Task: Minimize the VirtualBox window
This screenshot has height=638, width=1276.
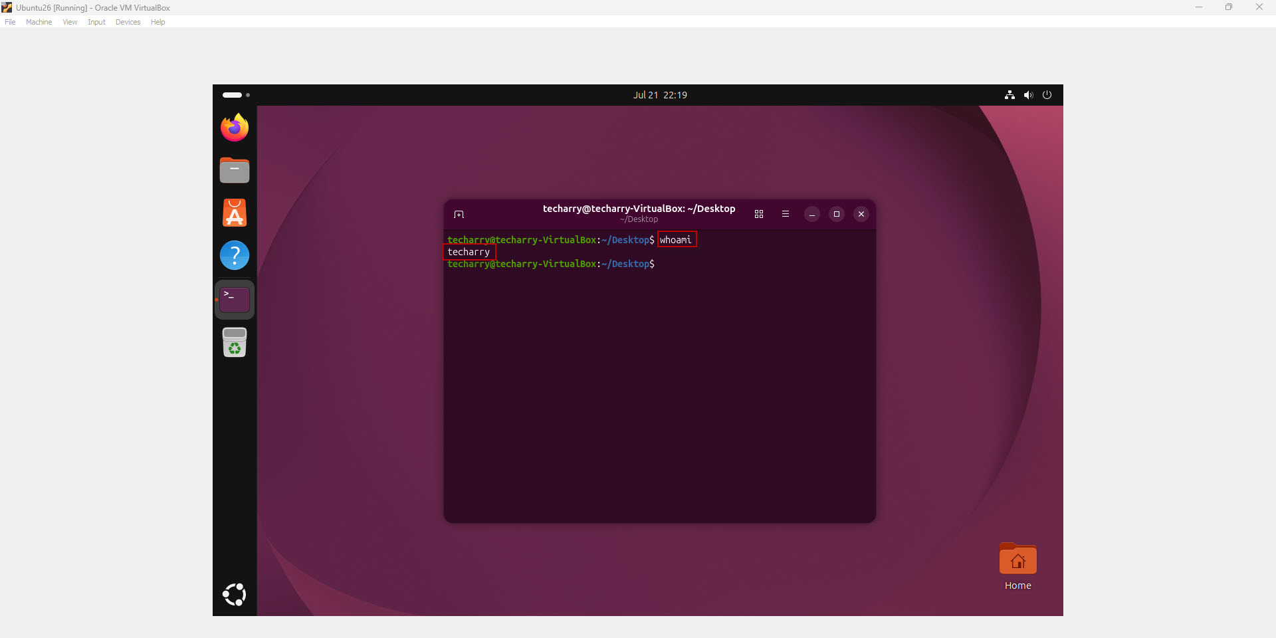Action: pos(1199,7)
